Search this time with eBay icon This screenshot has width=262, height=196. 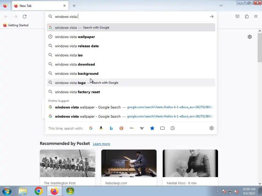pos(132,128)
